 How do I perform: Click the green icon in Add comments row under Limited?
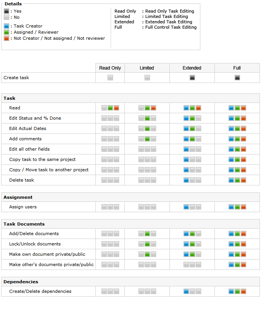click(147, 139)
